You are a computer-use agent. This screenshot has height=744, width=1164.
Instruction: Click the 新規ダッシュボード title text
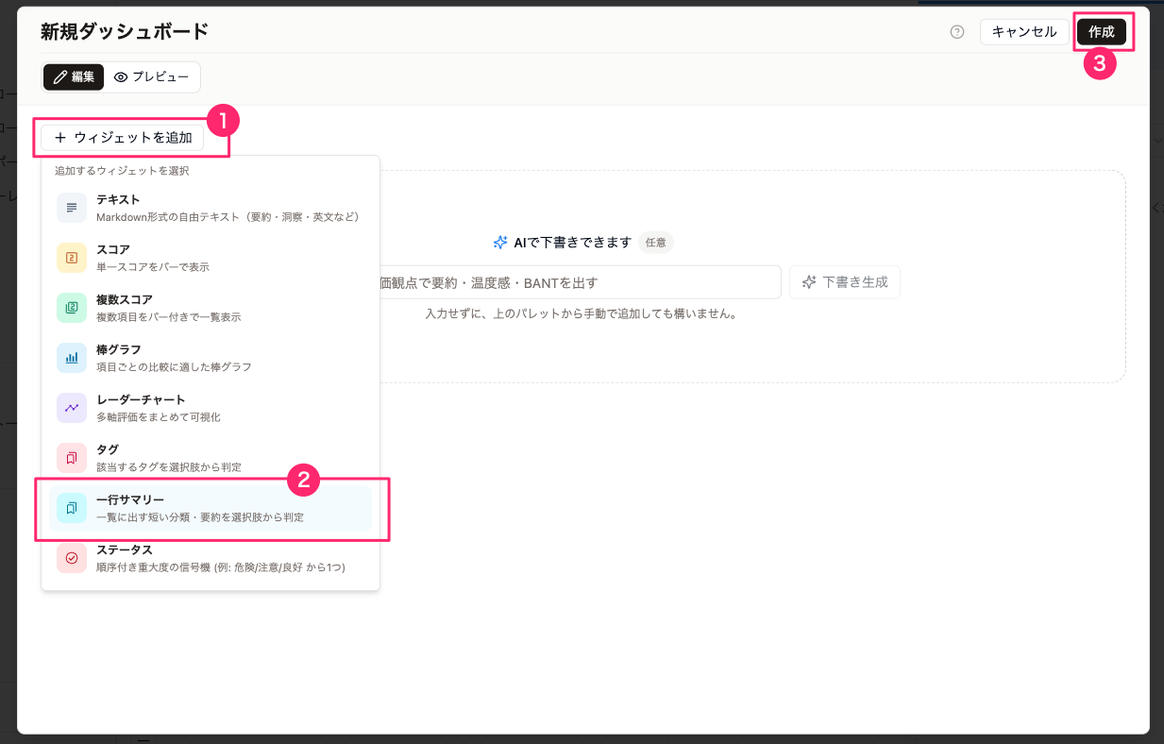(x=125, y=31)
